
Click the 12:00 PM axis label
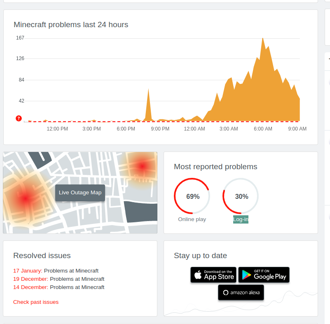[x=57, y=129]
